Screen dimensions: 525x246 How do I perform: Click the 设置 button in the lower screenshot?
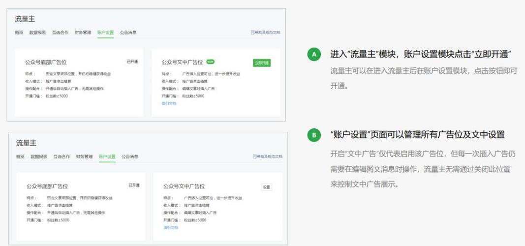click(267, 187)
